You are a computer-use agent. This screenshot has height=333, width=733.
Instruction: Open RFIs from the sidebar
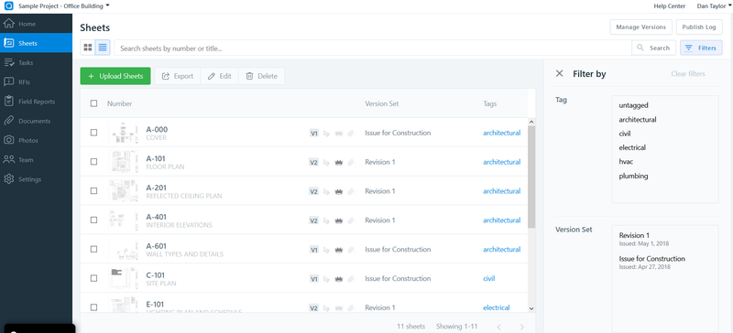[36, 82]
